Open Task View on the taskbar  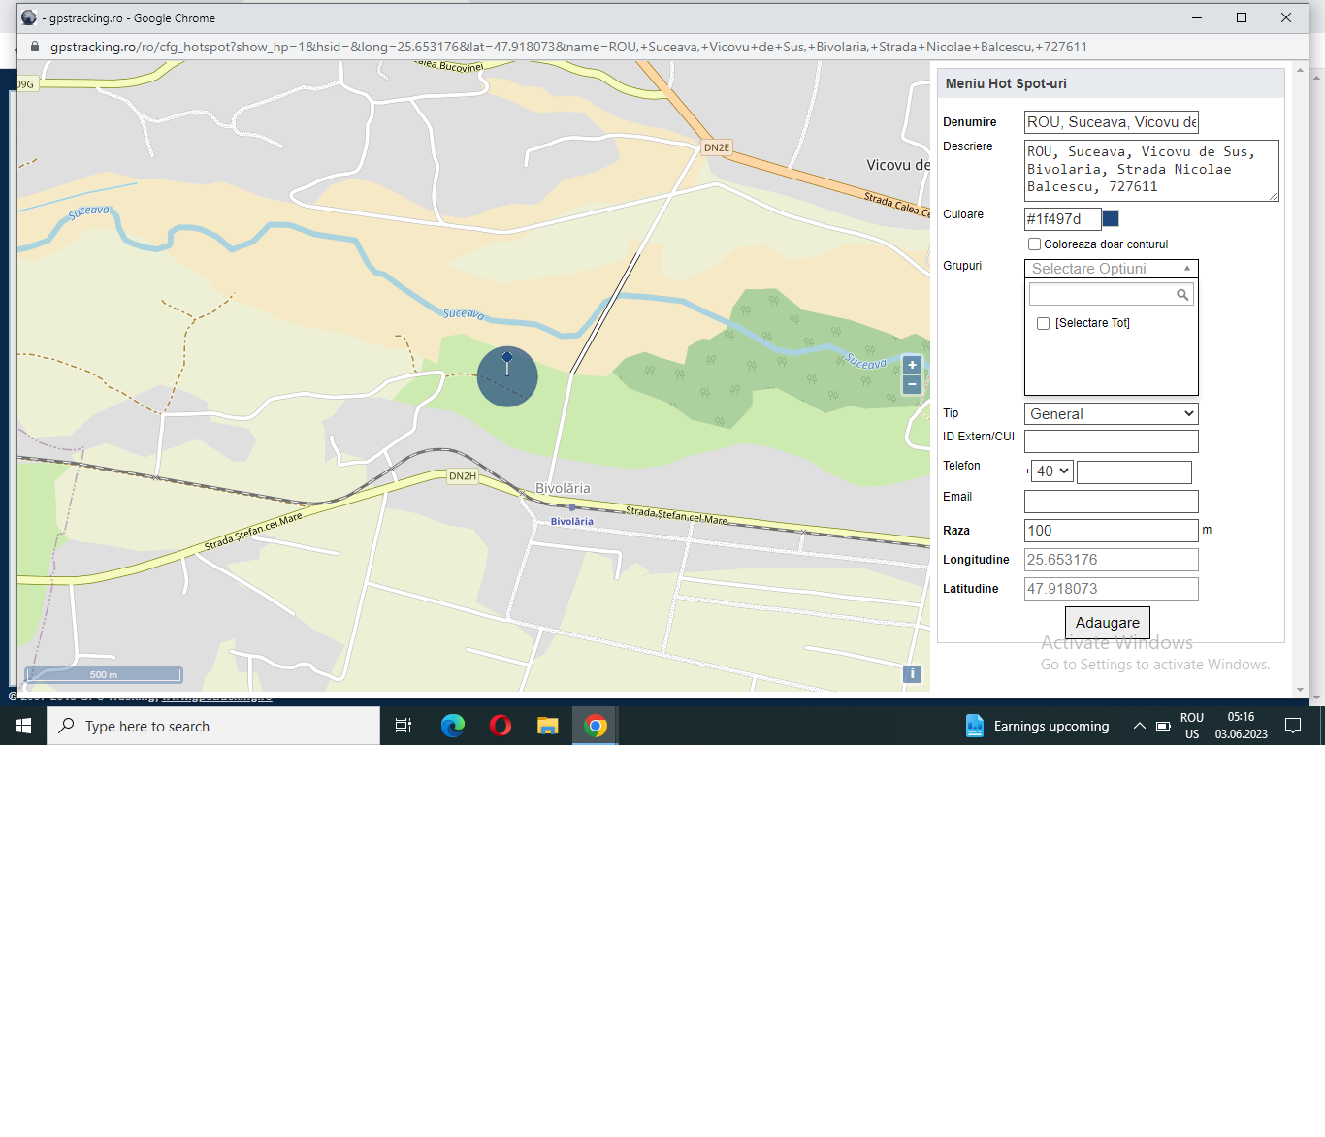point(404,726)
